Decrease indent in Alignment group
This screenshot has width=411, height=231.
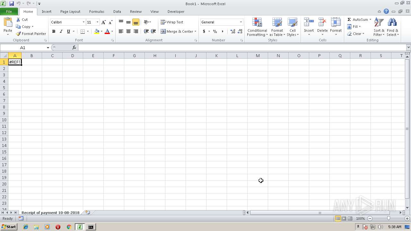click(x=146, y=31)
